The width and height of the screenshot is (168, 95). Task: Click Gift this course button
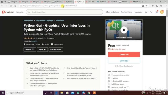tap(56, 50)
